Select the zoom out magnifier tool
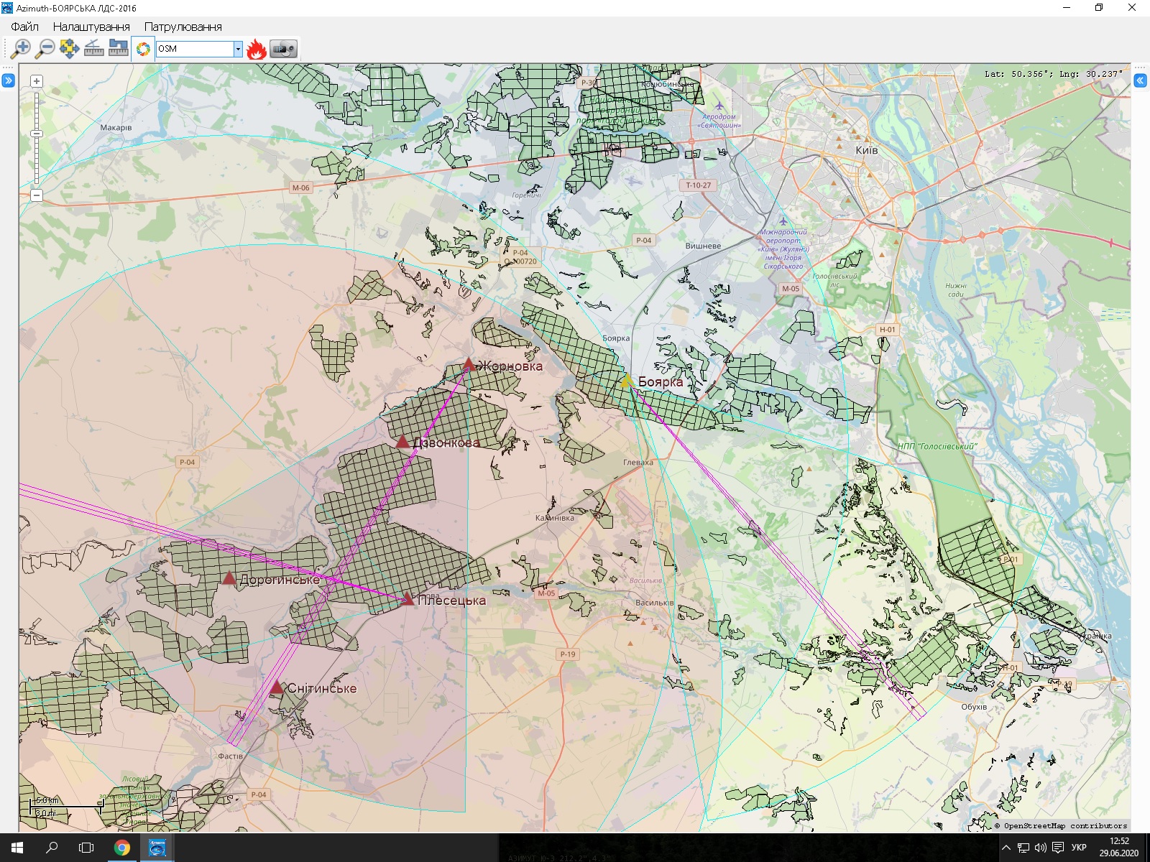Image resolution: width=1150 pixels, height=862 pixels. 45,49
